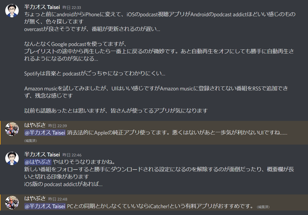Image resolution: width=308 pixels, height=215 pixels.
Task: Click the iOS版 podcast addict line
Action: coord(63,184)
